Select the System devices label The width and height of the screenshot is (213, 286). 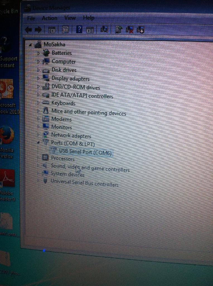(x=67, y=174)
